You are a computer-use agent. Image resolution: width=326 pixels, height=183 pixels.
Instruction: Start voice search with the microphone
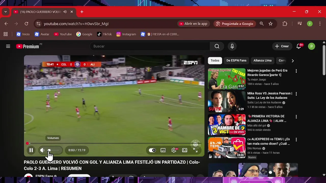[x=232, y=46]
